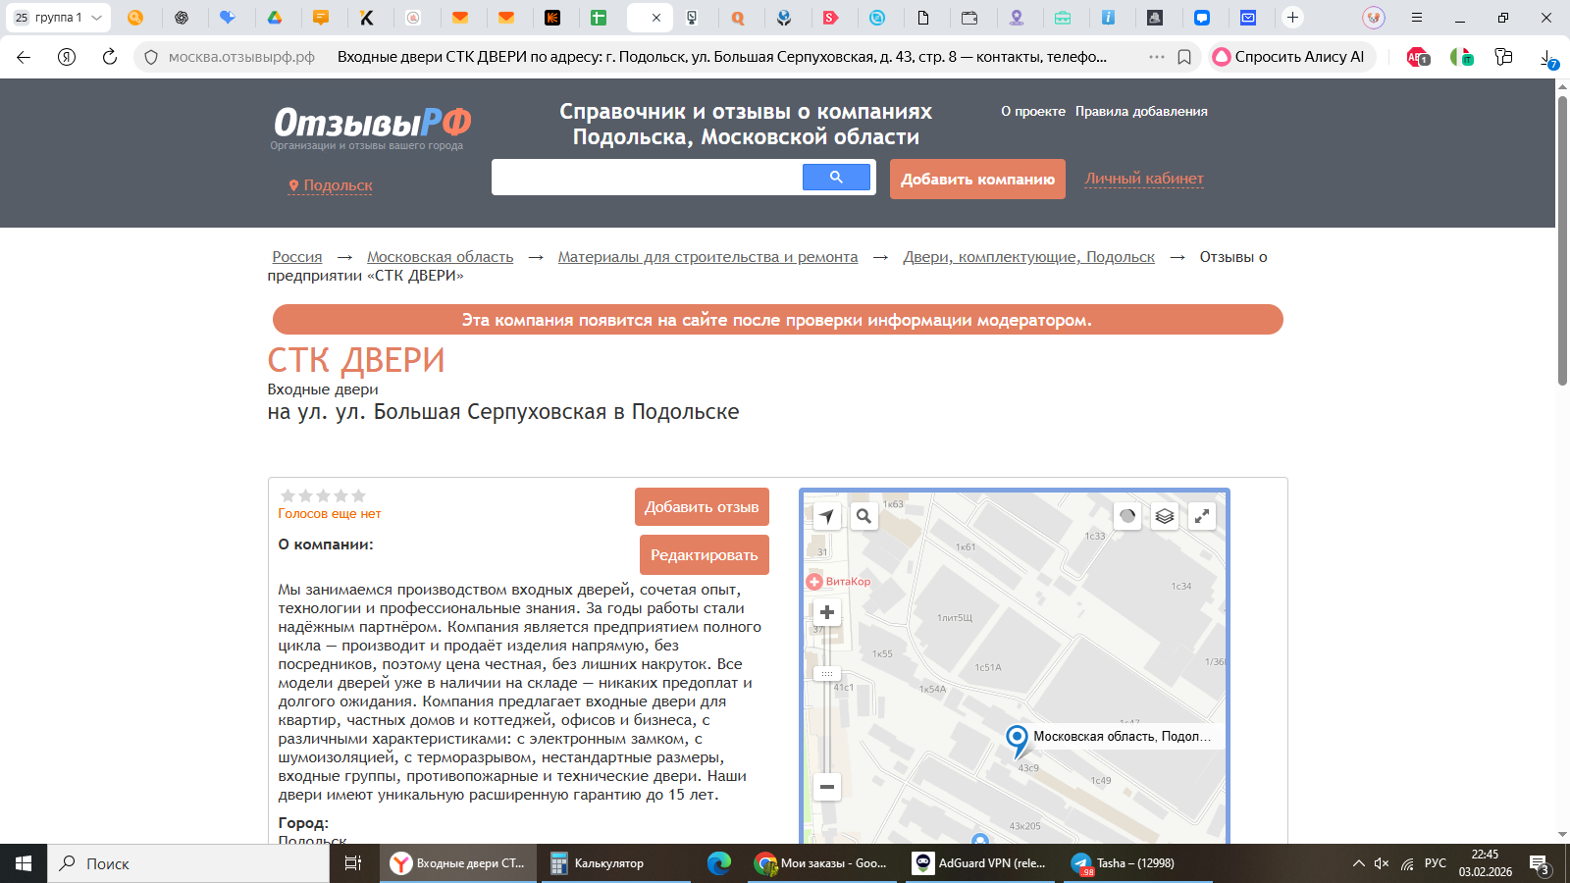The width and height of the screenshot is (1570, 883).
Task: Zoom in on the map with plus
Action: [x=827, y=612]
